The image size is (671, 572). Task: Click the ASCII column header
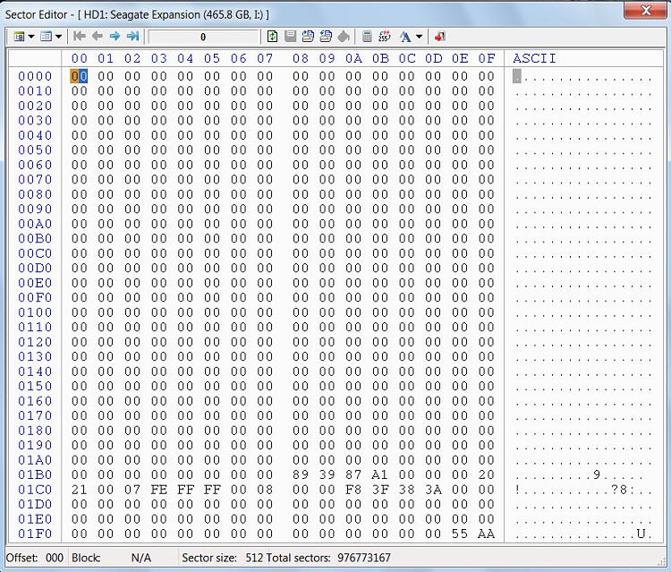coord(534,58)
